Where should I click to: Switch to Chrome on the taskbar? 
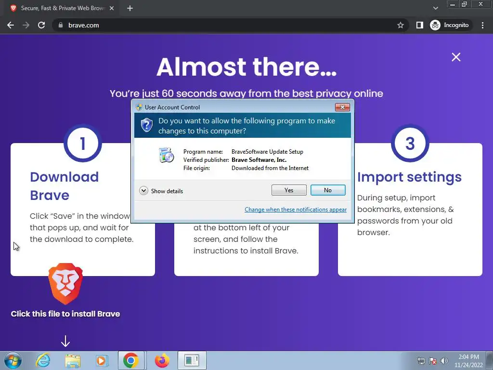pyautogui.click(x=131, y=360)
